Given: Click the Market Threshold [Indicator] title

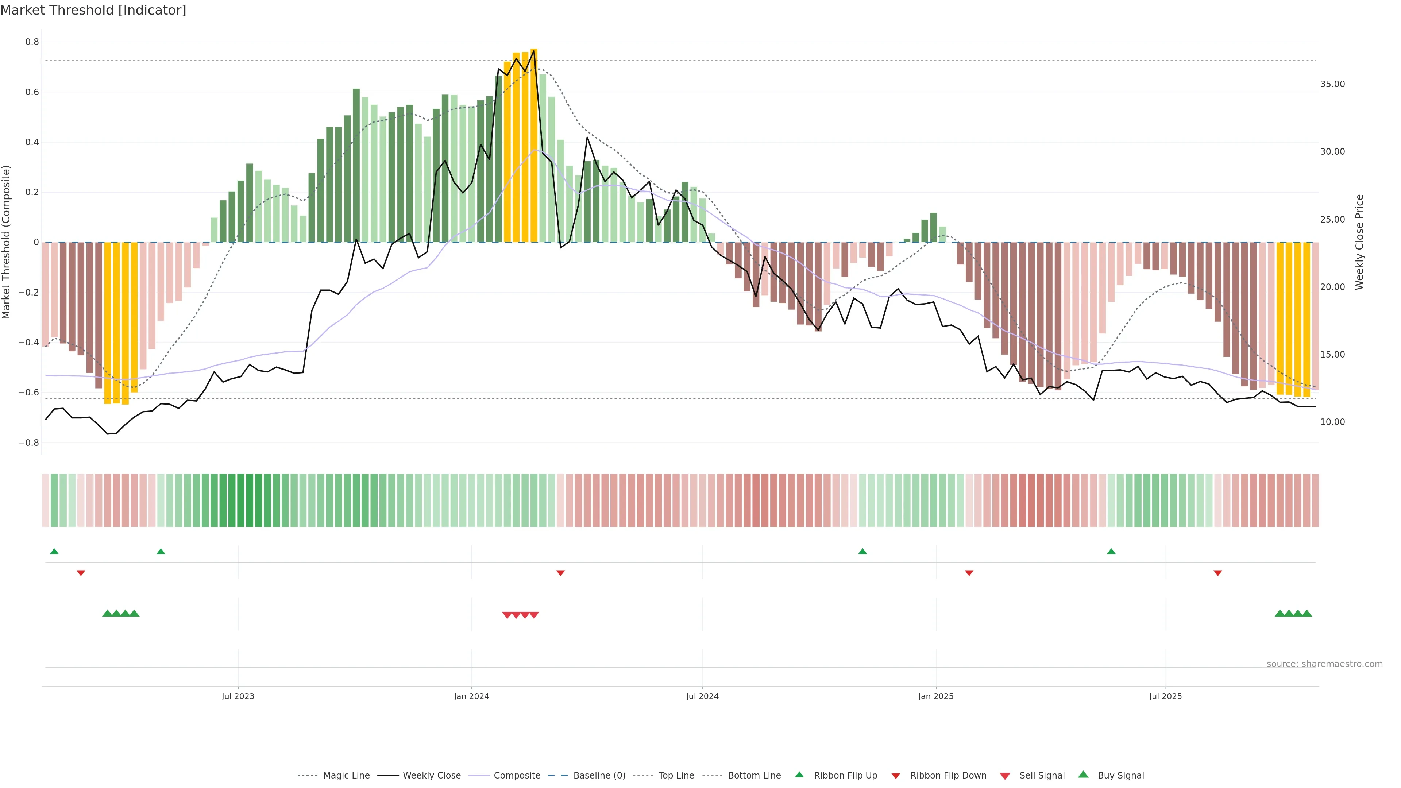Looking at the screenshot, I should point(93,10).
